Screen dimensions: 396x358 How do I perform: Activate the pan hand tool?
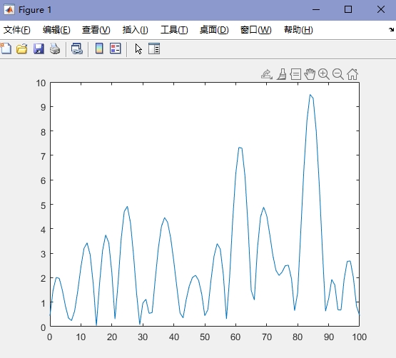(x=310, y=74)
